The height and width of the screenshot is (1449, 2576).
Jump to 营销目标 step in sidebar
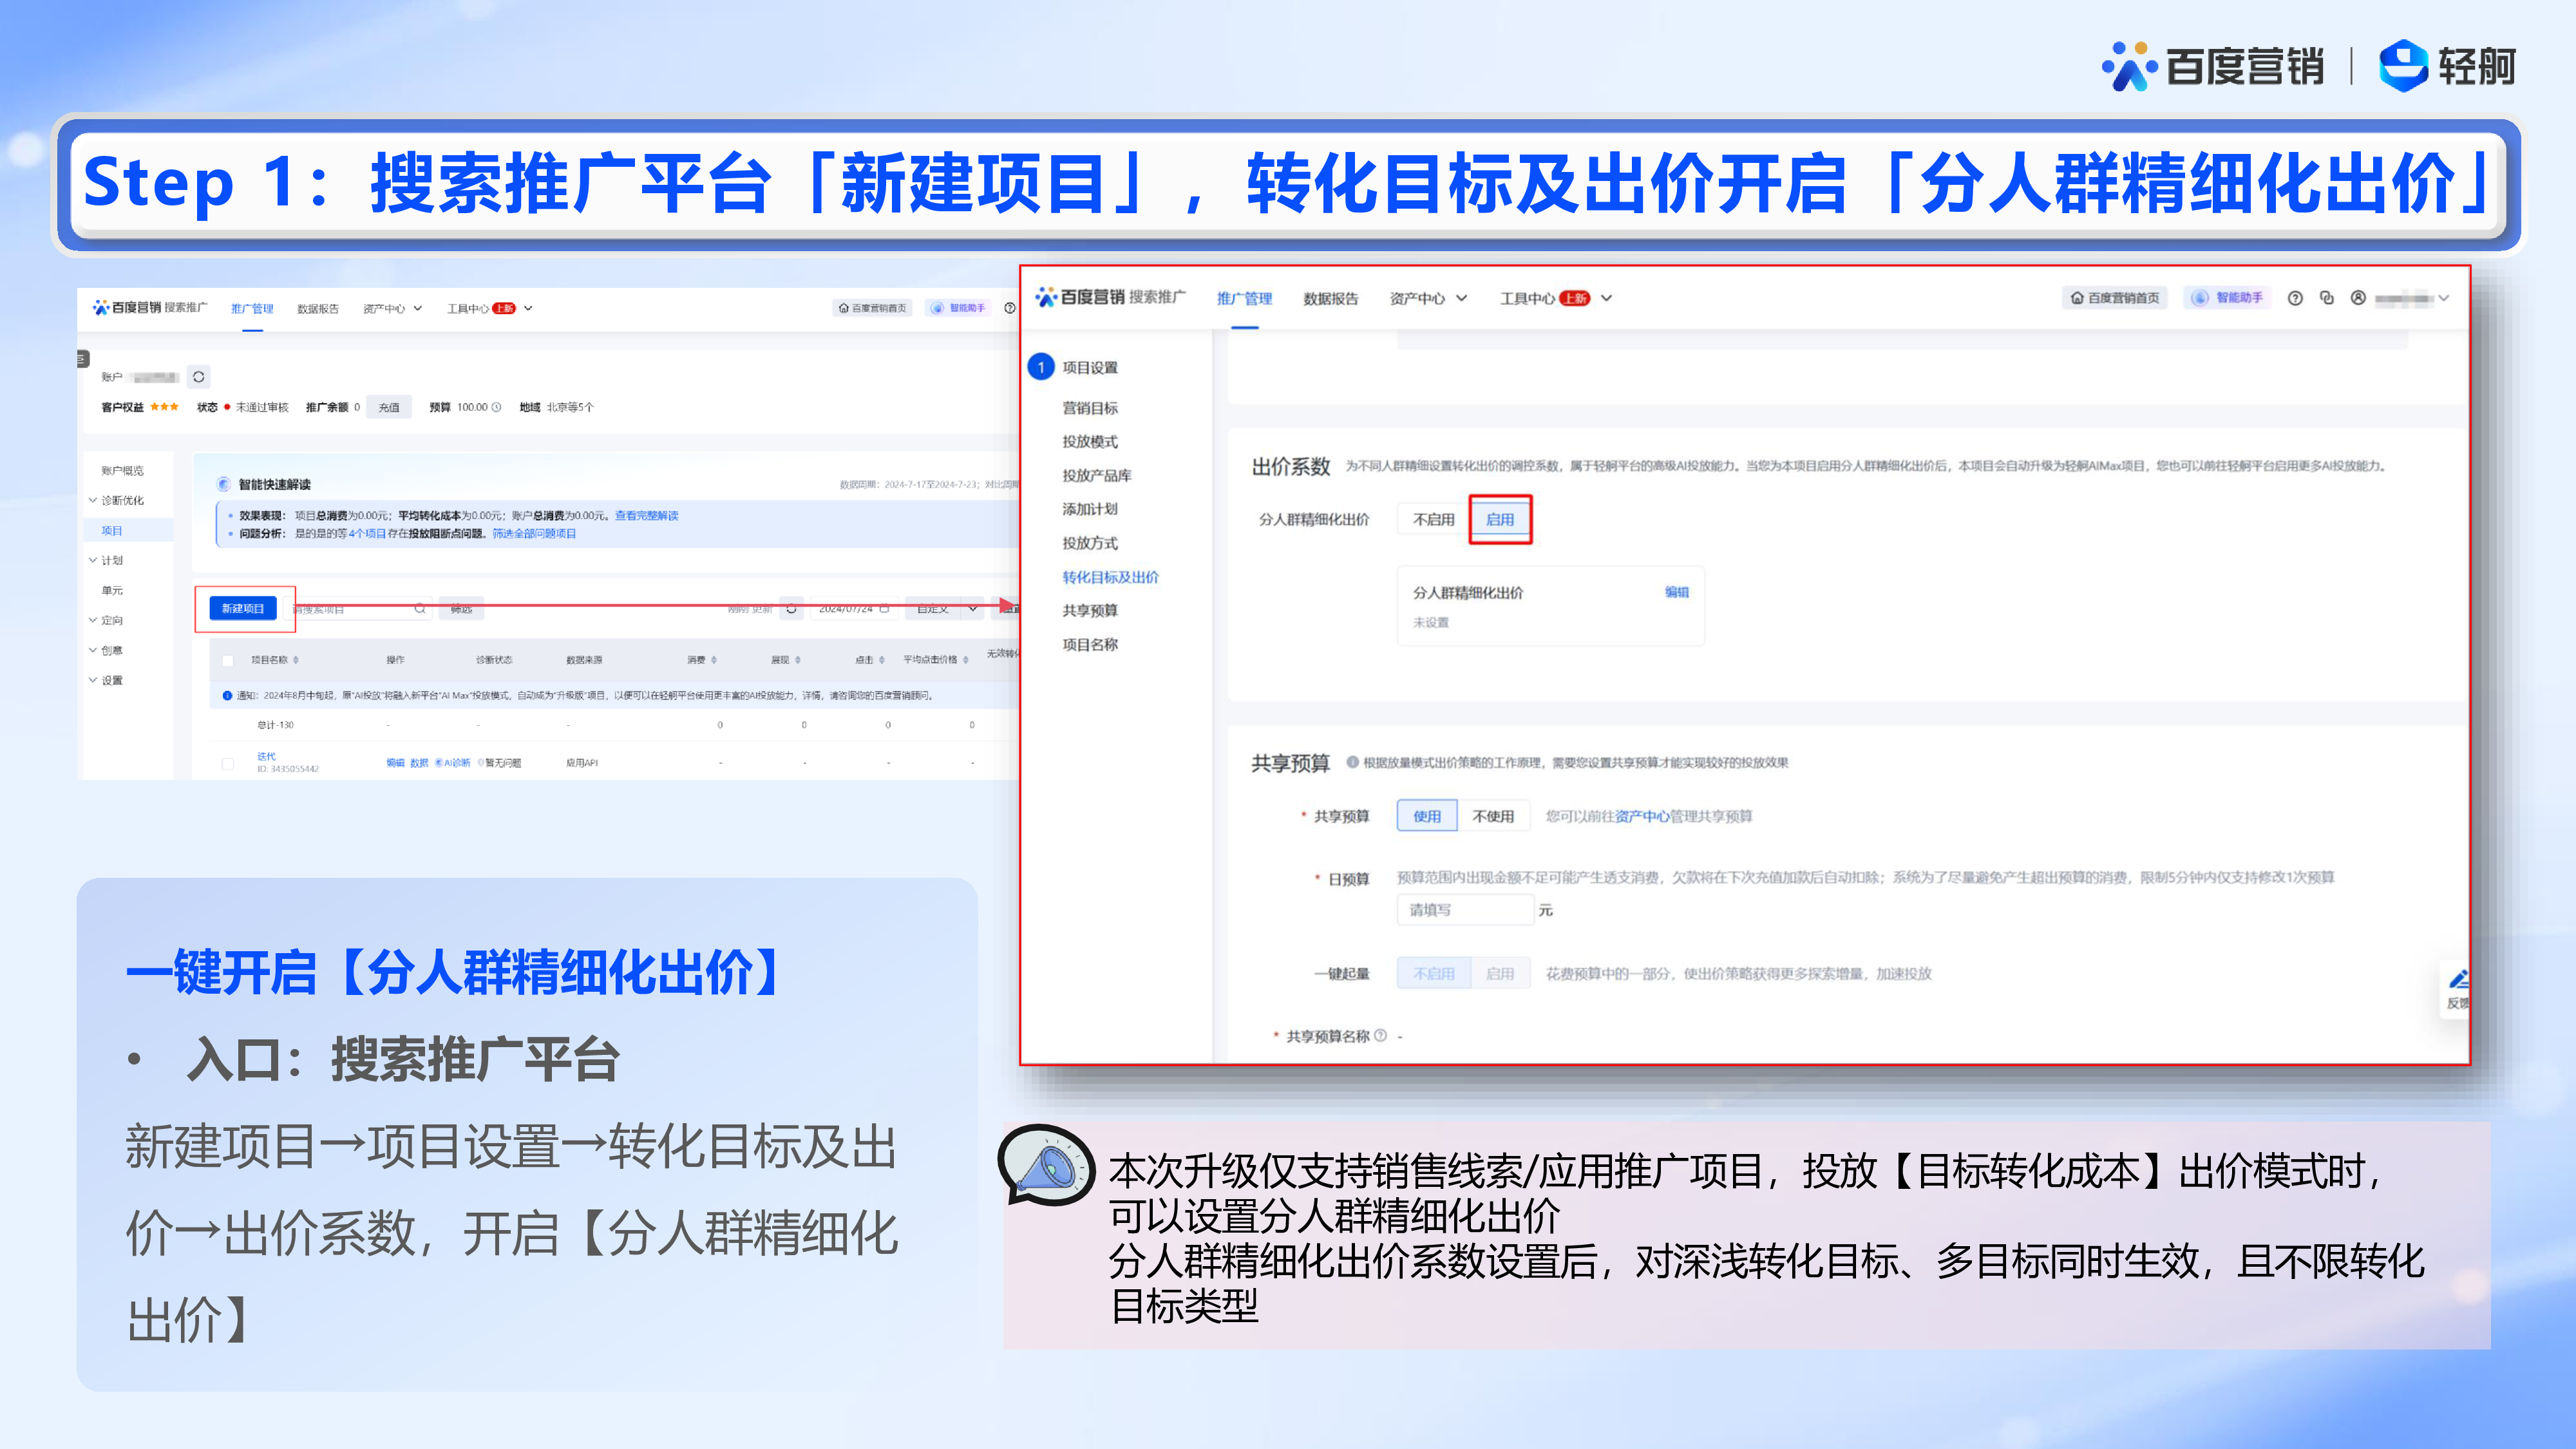1090,408
